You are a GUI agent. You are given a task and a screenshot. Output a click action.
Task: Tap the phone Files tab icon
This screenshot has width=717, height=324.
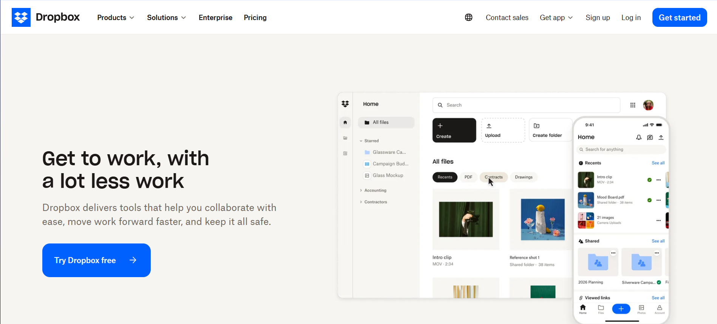coord(601,309)
